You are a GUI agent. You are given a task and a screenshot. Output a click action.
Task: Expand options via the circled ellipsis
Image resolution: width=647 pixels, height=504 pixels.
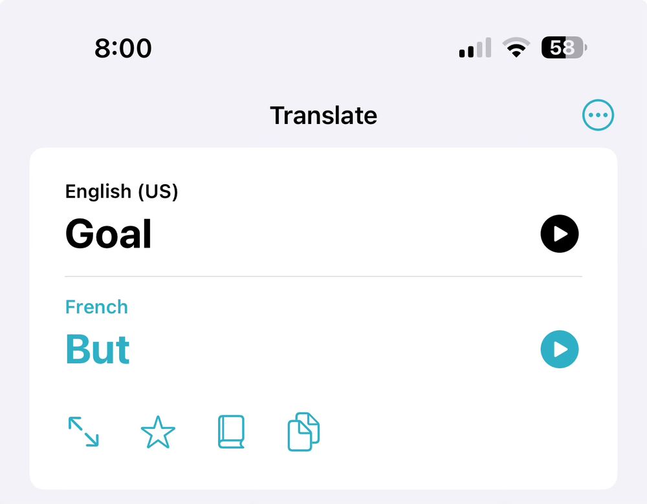[x=598, y=114]
